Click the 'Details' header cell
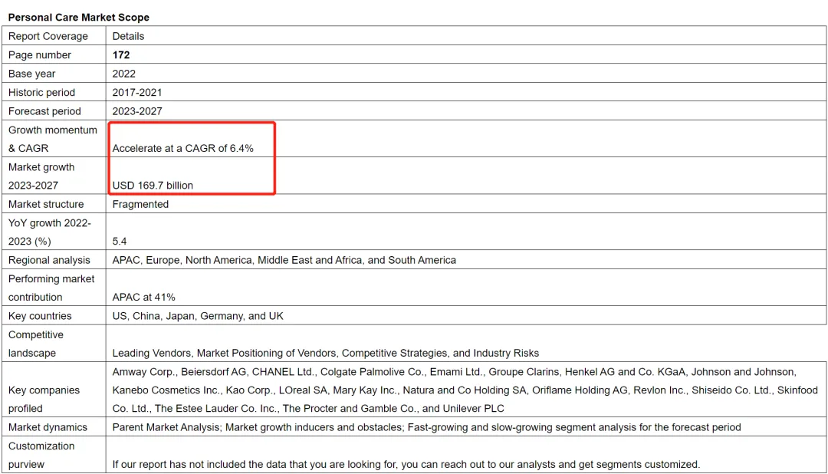 [128, 36]
